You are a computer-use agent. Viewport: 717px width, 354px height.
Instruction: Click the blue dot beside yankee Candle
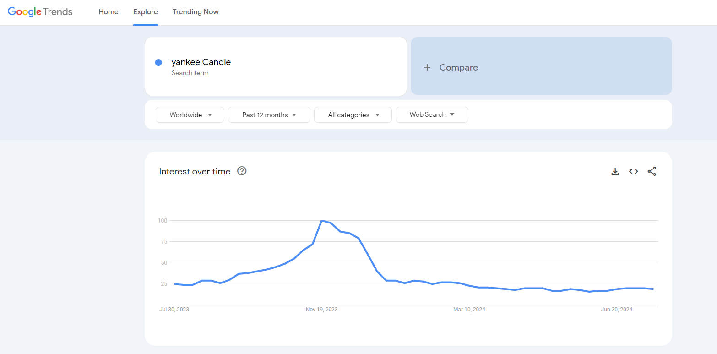pos(158,63)
